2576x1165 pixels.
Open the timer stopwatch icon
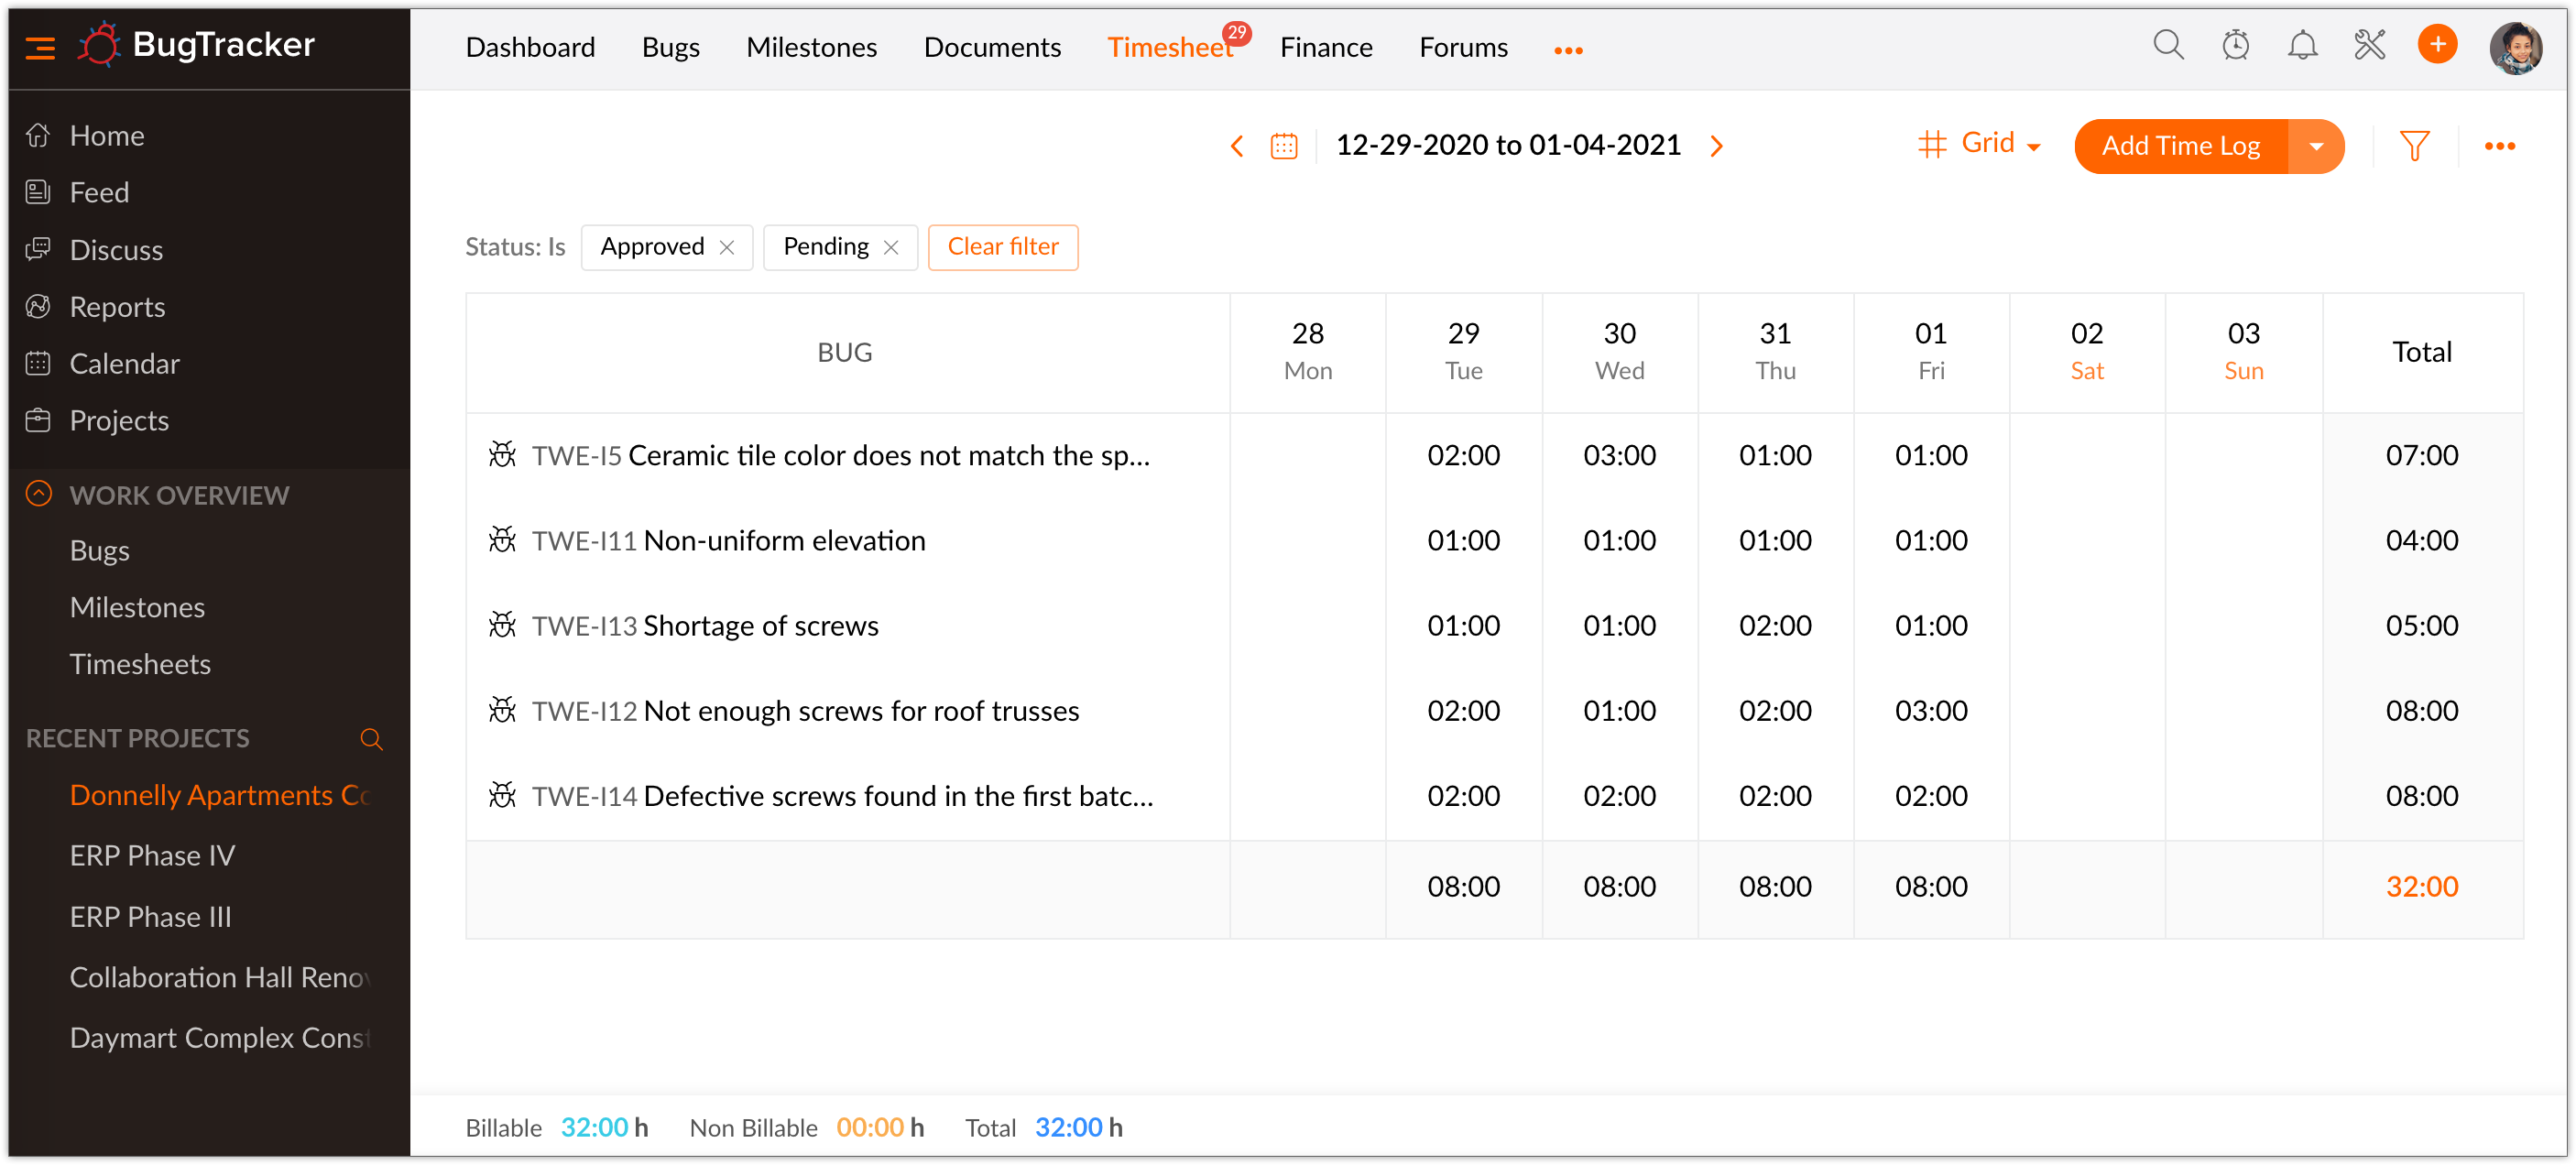pos(2235,46)
